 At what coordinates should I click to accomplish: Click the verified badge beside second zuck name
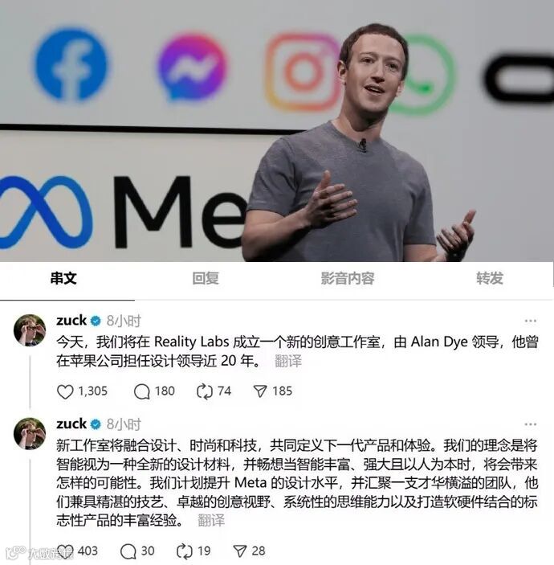click(x=96, y=424)
